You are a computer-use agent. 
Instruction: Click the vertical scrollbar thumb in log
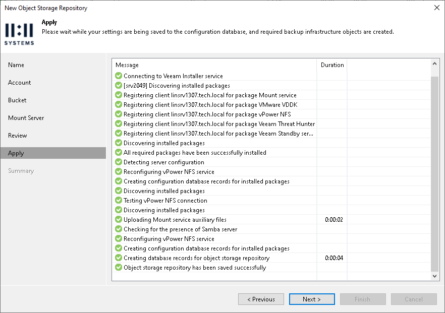coord(434,174)
